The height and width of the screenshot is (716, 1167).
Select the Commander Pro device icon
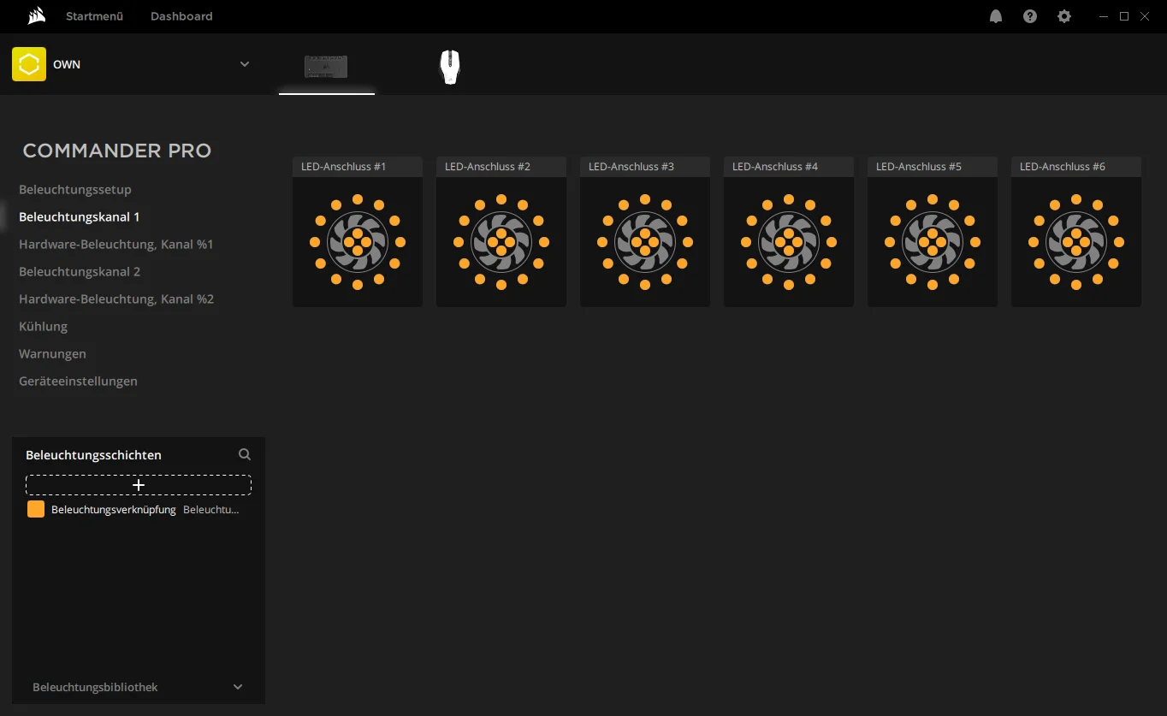pos(326,66)
